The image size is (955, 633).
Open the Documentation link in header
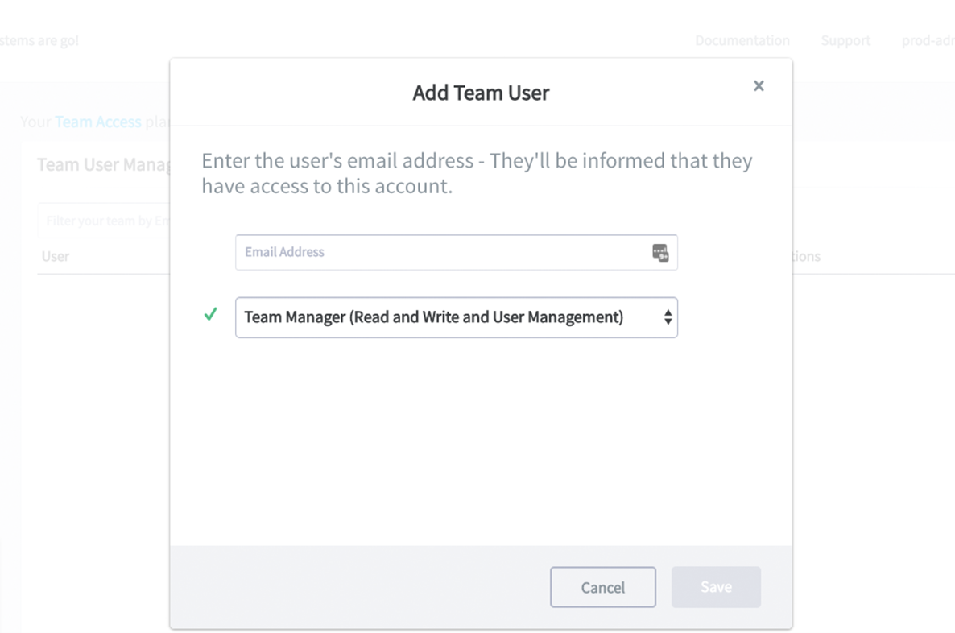tap(742, 40)
